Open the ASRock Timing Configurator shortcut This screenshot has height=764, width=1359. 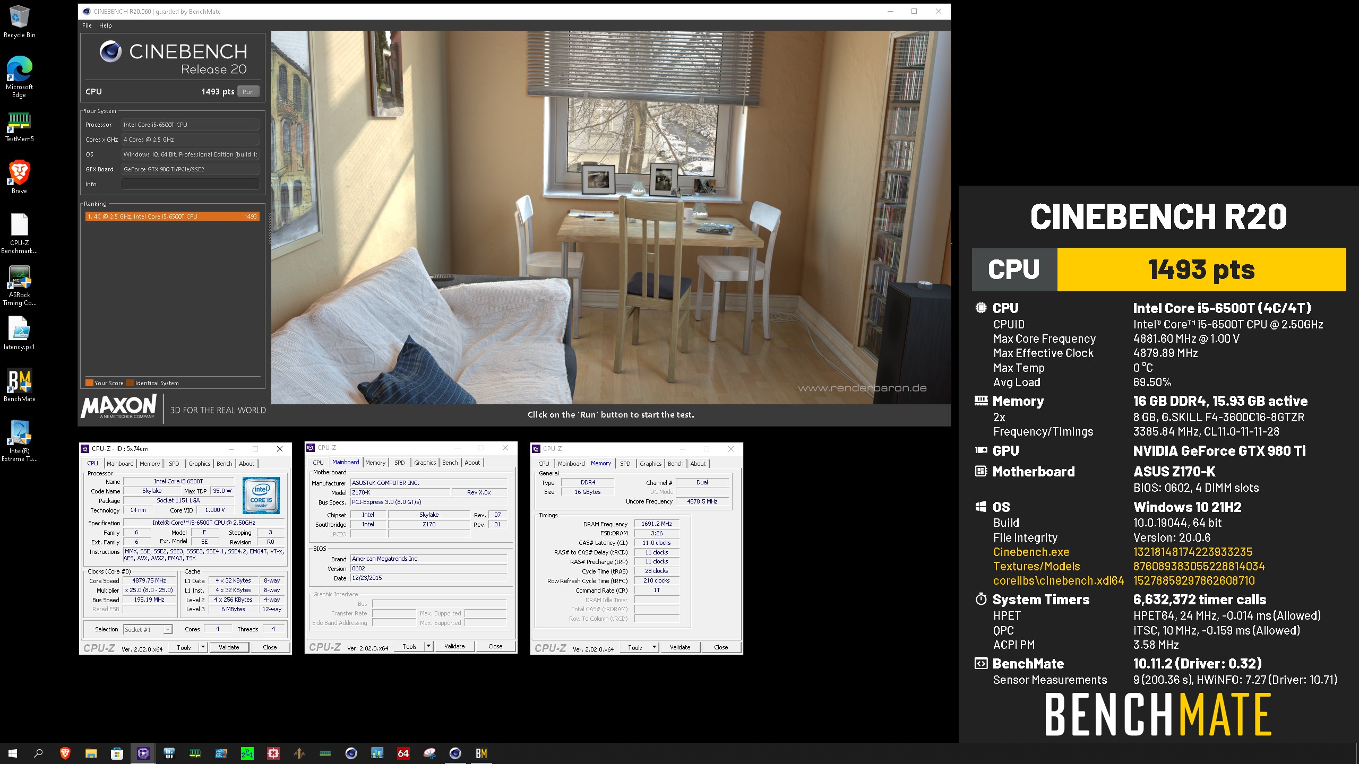(19, 285)
